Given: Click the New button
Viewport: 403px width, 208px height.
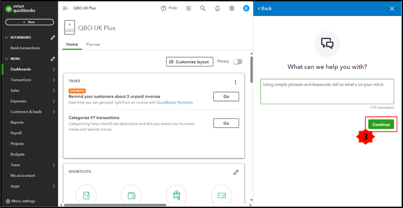Looking at the screenshot, I should coord(29,22).
